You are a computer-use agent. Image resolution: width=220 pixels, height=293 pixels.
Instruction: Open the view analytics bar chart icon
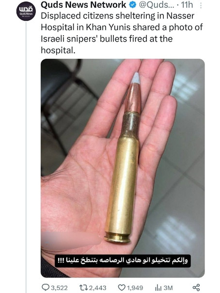tap(158, 288)
